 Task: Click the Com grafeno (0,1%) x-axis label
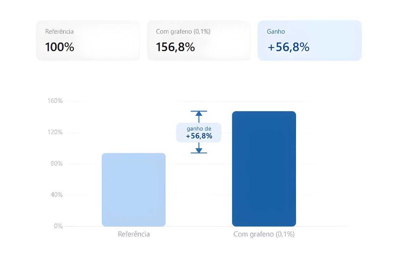pyautogui.click(x=264, y=234)
